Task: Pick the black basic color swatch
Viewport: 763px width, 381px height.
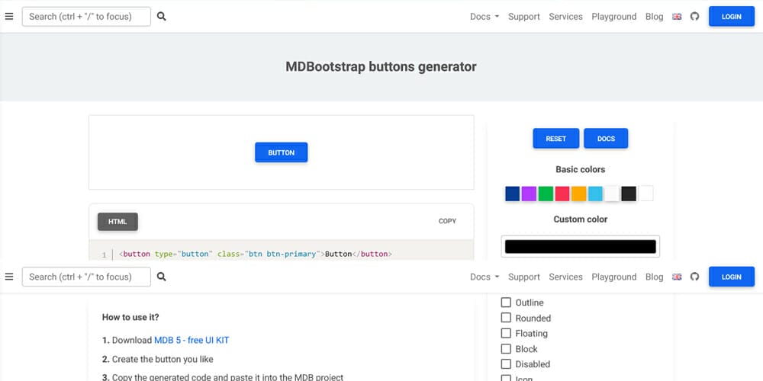Action: [x=629, y=194]
